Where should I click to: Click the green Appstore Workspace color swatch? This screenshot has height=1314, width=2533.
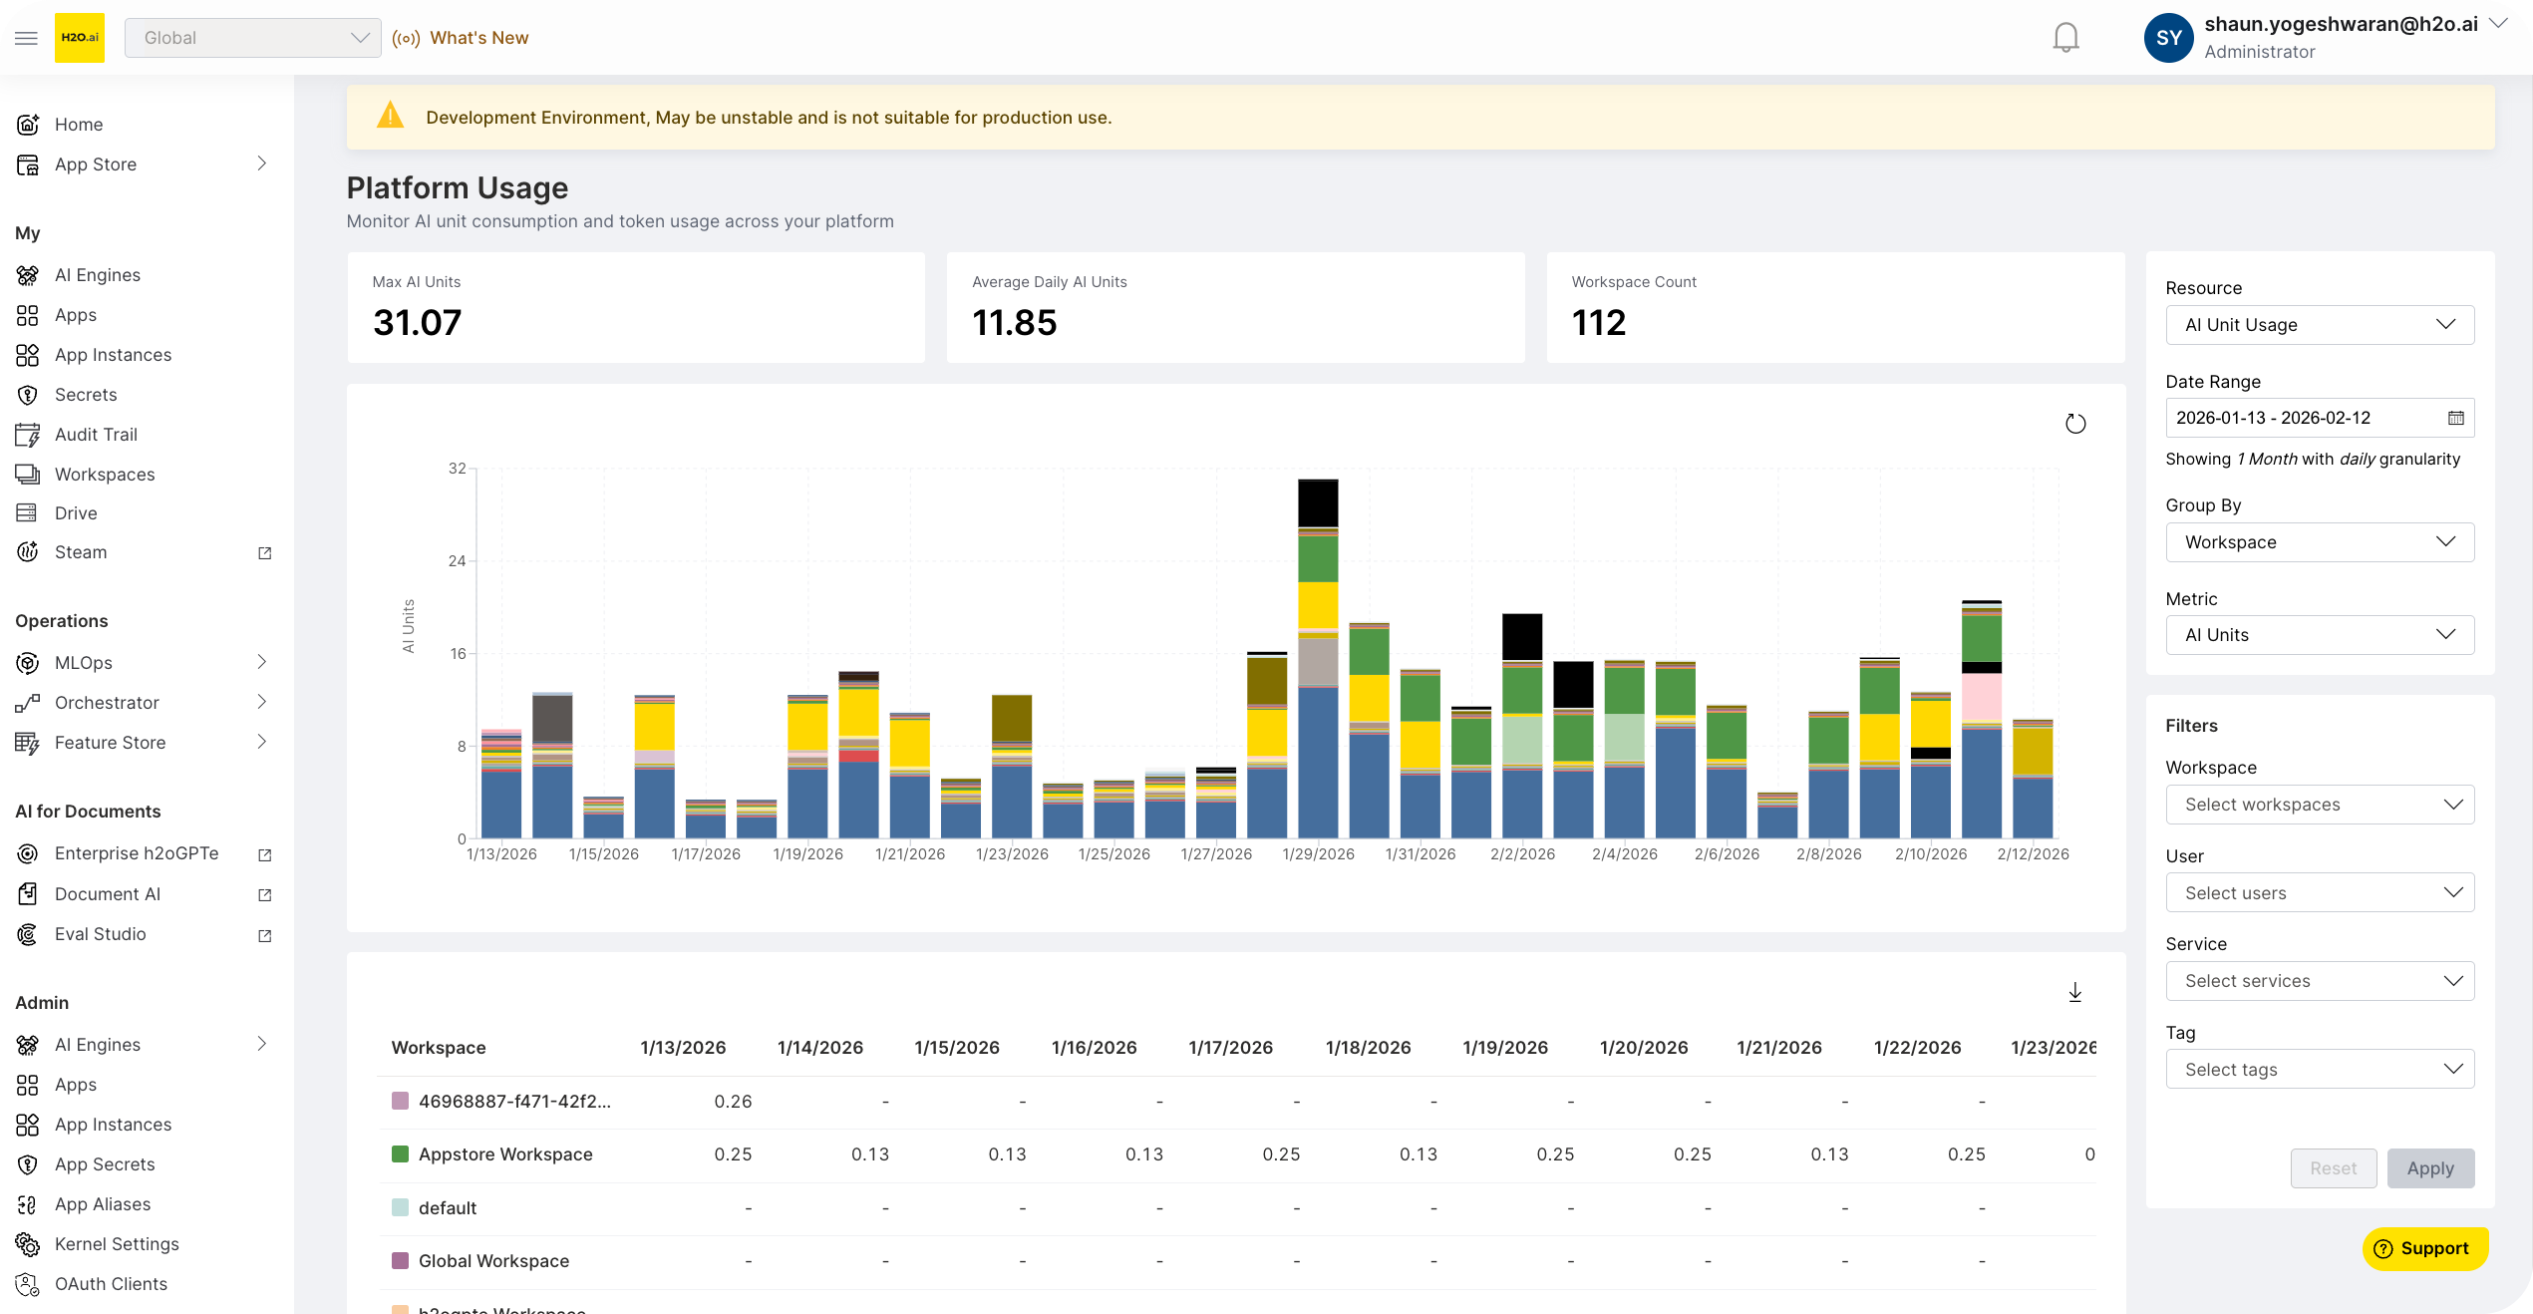[400, 1154]
